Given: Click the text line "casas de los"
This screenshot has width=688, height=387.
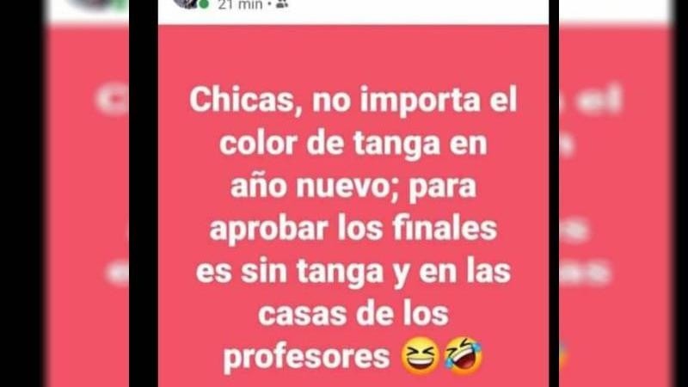Looking at the screenshot, I should [x=353, y=314].
